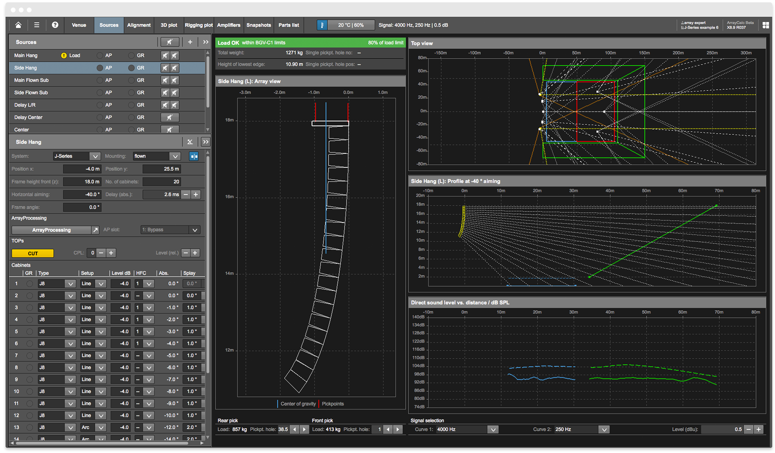Screen dimensions: 775x453
Task: Click the Main Hang load warning icon
Action: click(64, 55)
